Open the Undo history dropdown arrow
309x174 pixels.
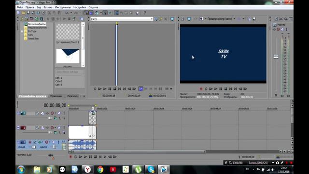[x=71, y=13]
